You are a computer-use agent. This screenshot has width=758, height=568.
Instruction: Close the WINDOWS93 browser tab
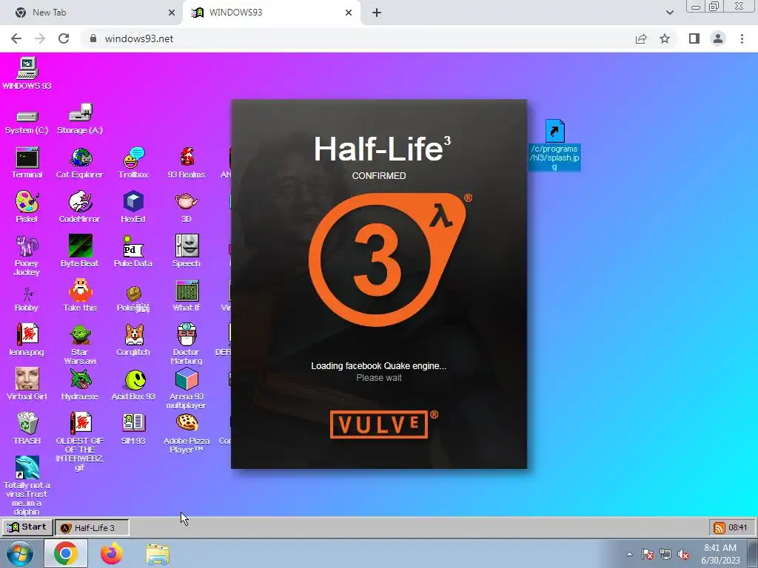(349, 13)
